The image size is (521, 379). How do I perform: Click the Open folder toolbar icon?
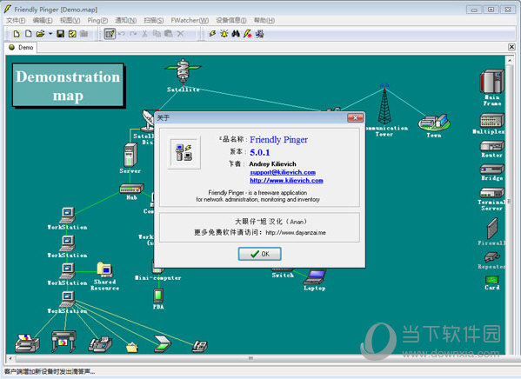click(40, 34)
